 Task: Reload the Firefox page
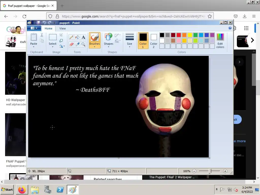point(24,16)
